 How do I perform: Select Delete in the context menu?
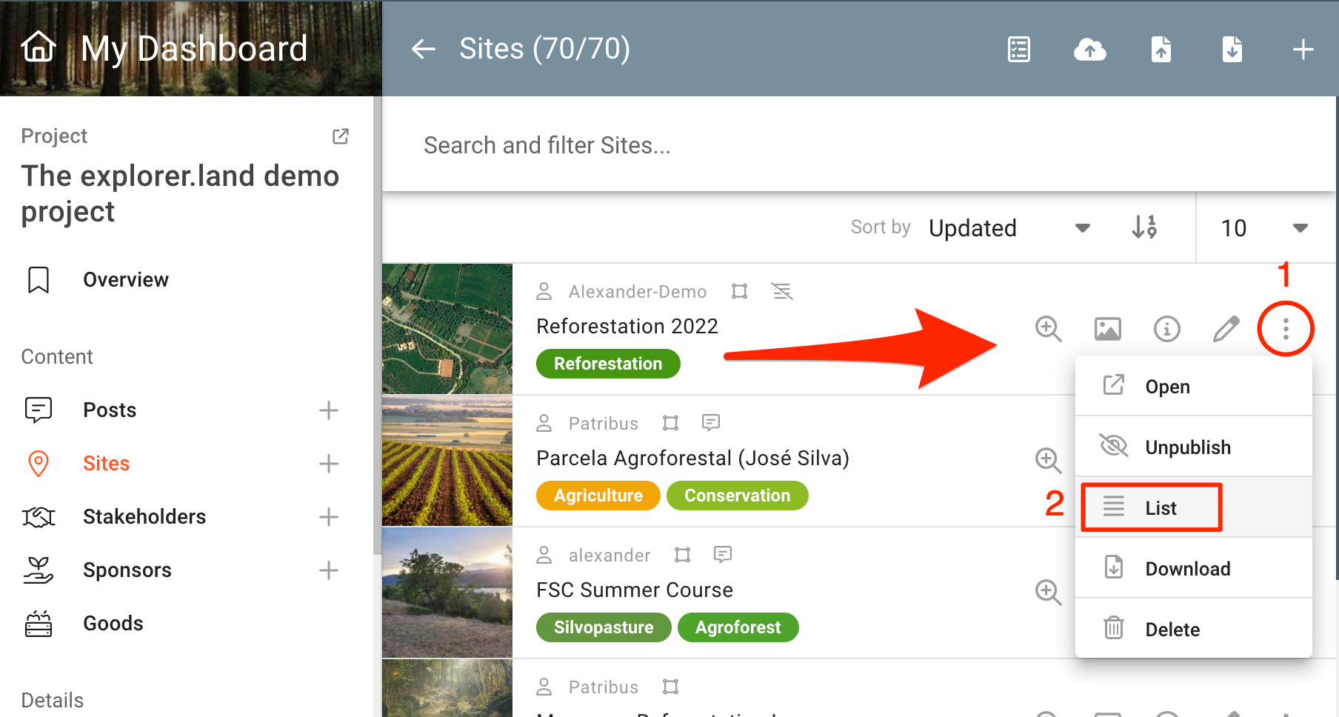point(1172,630)
